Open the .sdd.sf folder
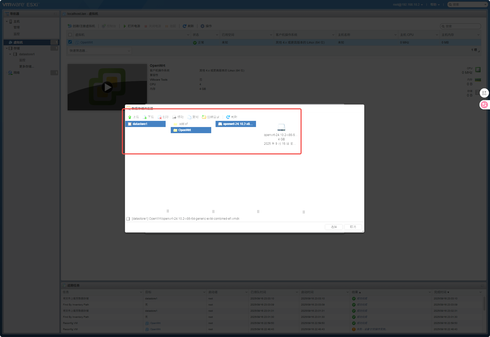Image resolution: width=490 pixels, height=337 pixels. pos(191,124)
